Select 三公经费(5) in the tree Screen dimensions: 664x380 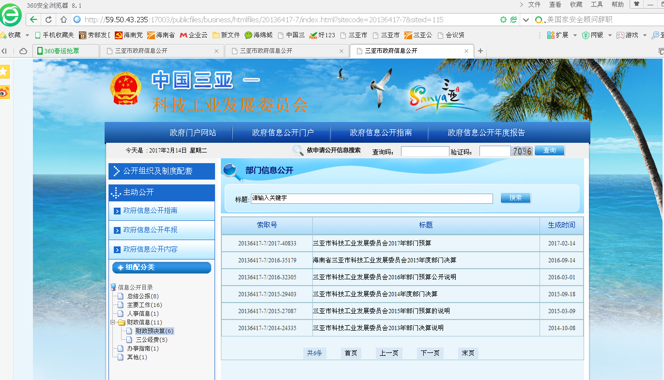pos(152,340)
